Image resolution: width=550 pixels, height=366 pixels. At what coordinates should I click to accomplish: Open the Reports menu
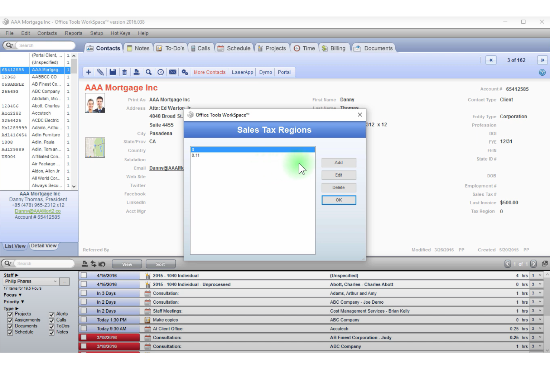click(74, 33)
